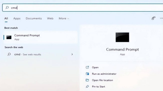Switch to the Documents tab
163x91 pixels.
click(34, 18)
